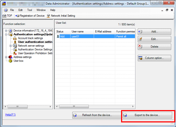176x127 pixels.
Task: Open Registration of Device toolbar icon
Action: pyautogui.click(x=17, y=16)
